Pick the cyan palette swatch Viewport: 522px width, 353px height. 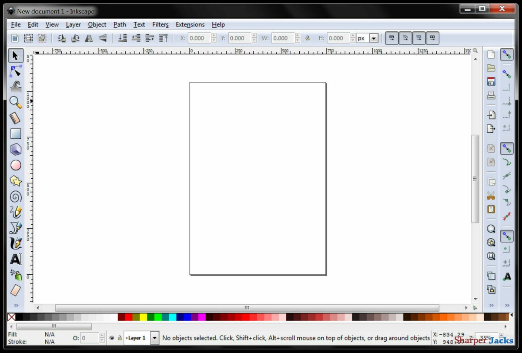pos(173,317)
